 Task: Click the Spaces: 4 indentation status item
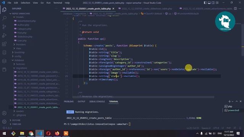(x=206, y=128)
